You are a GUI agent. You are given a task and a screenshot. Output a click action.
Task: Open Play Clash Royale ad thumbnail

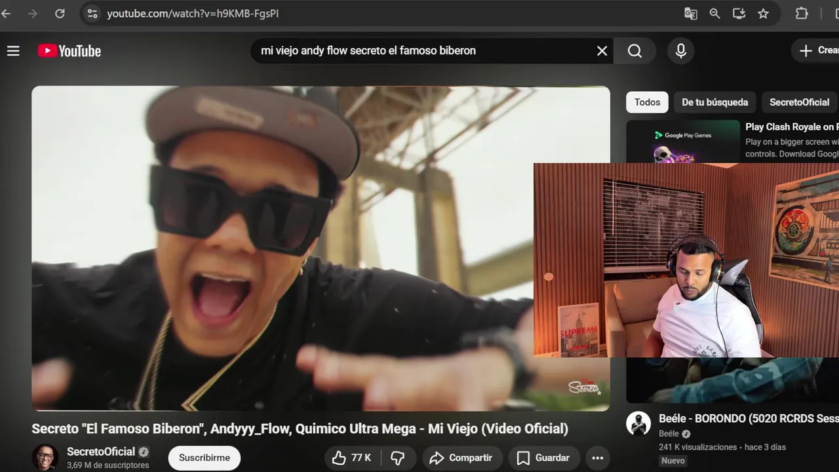pos(683,142)
